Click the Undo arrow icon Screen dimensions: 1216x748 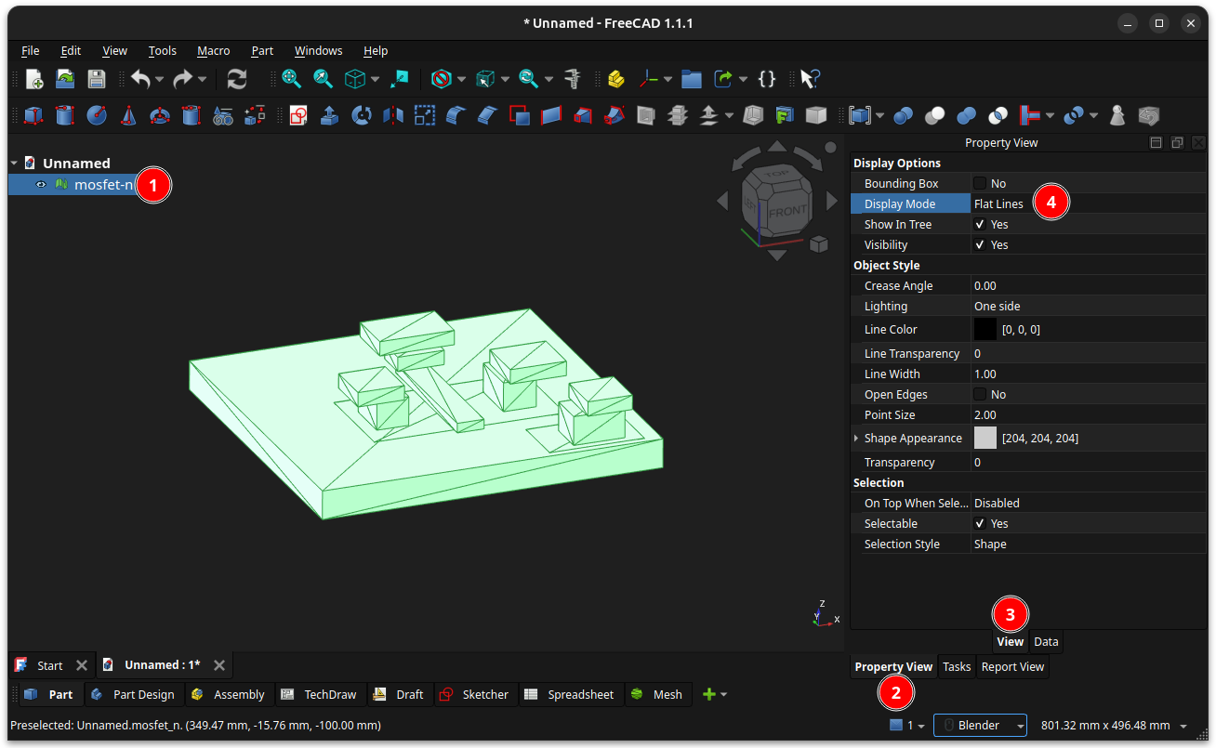(x=140, y=79)
